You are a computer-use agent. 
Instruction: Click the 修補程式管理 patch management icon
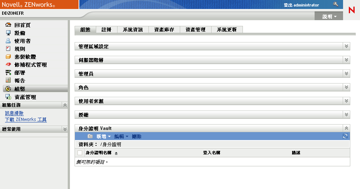(9, 65)
